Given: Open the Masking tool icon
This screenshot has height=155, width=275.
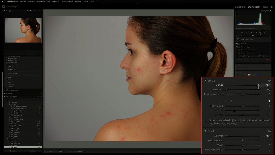Looking at the screenshot, I should 260,32.
